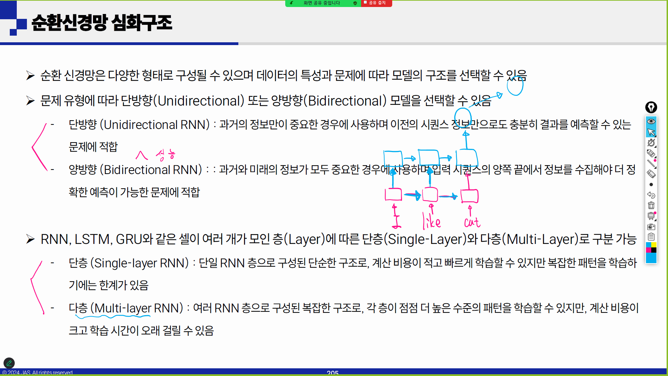Click the red 공유 중지 stop sharing button
Screen dimensions: 668x376
point(376,3)
